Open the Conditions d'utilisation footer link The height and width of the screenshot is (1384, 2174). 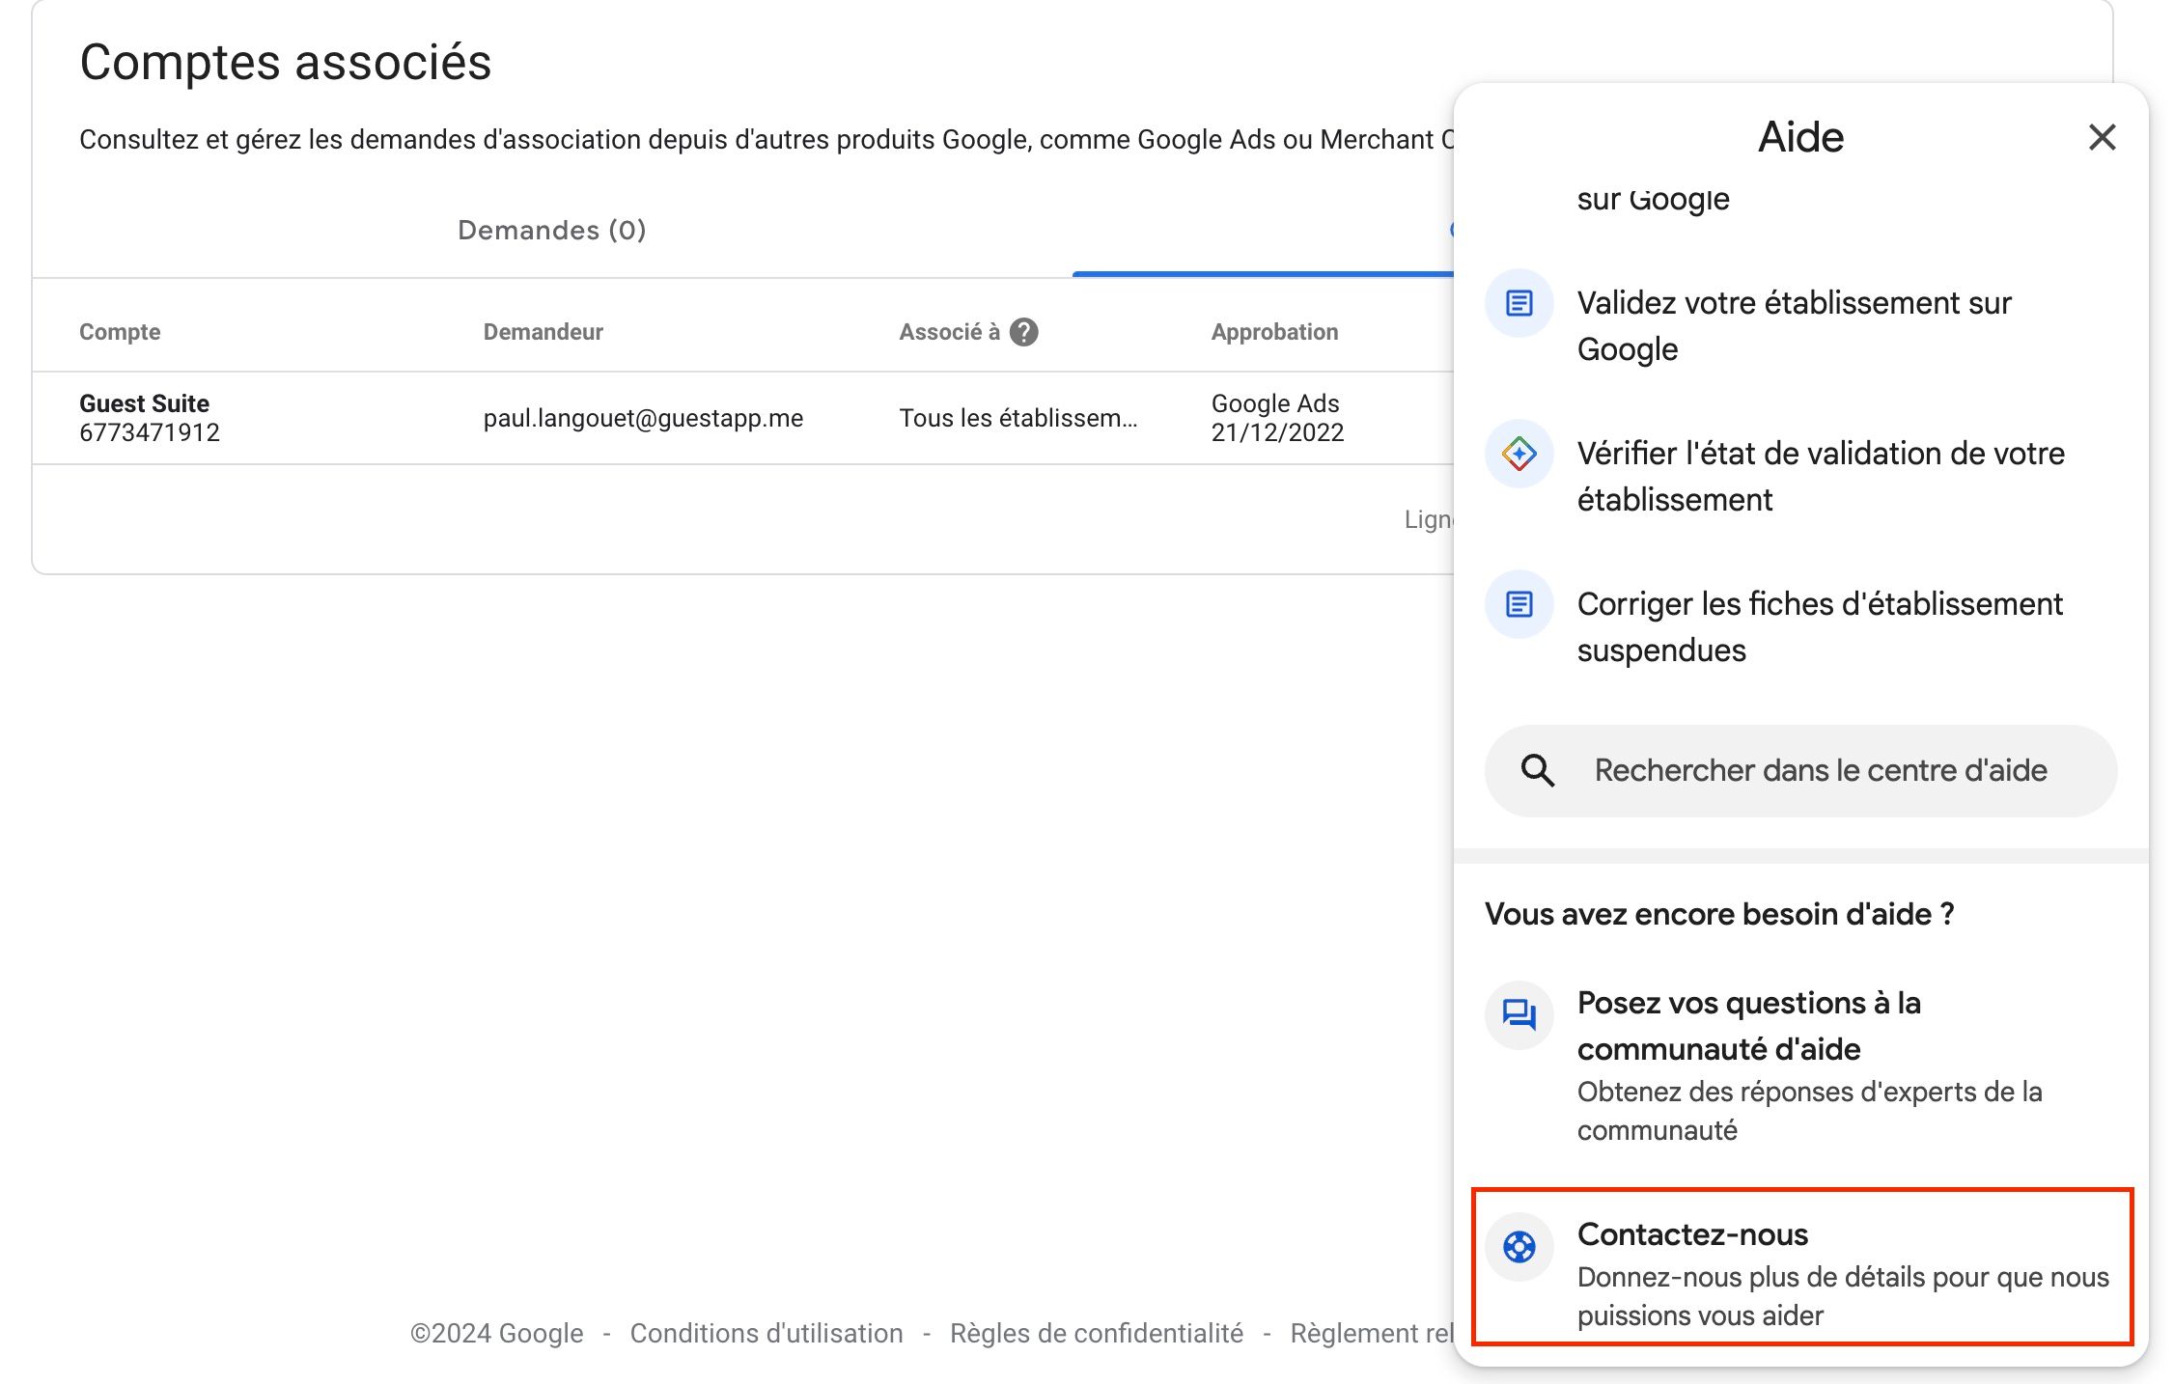click(766, 1333)
